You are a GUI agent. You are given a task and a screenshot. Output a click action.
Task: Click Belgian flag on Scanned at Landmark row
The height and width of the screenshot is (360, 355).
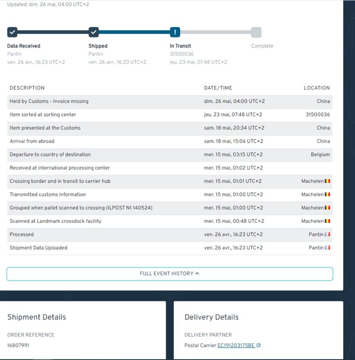point(328,221)
